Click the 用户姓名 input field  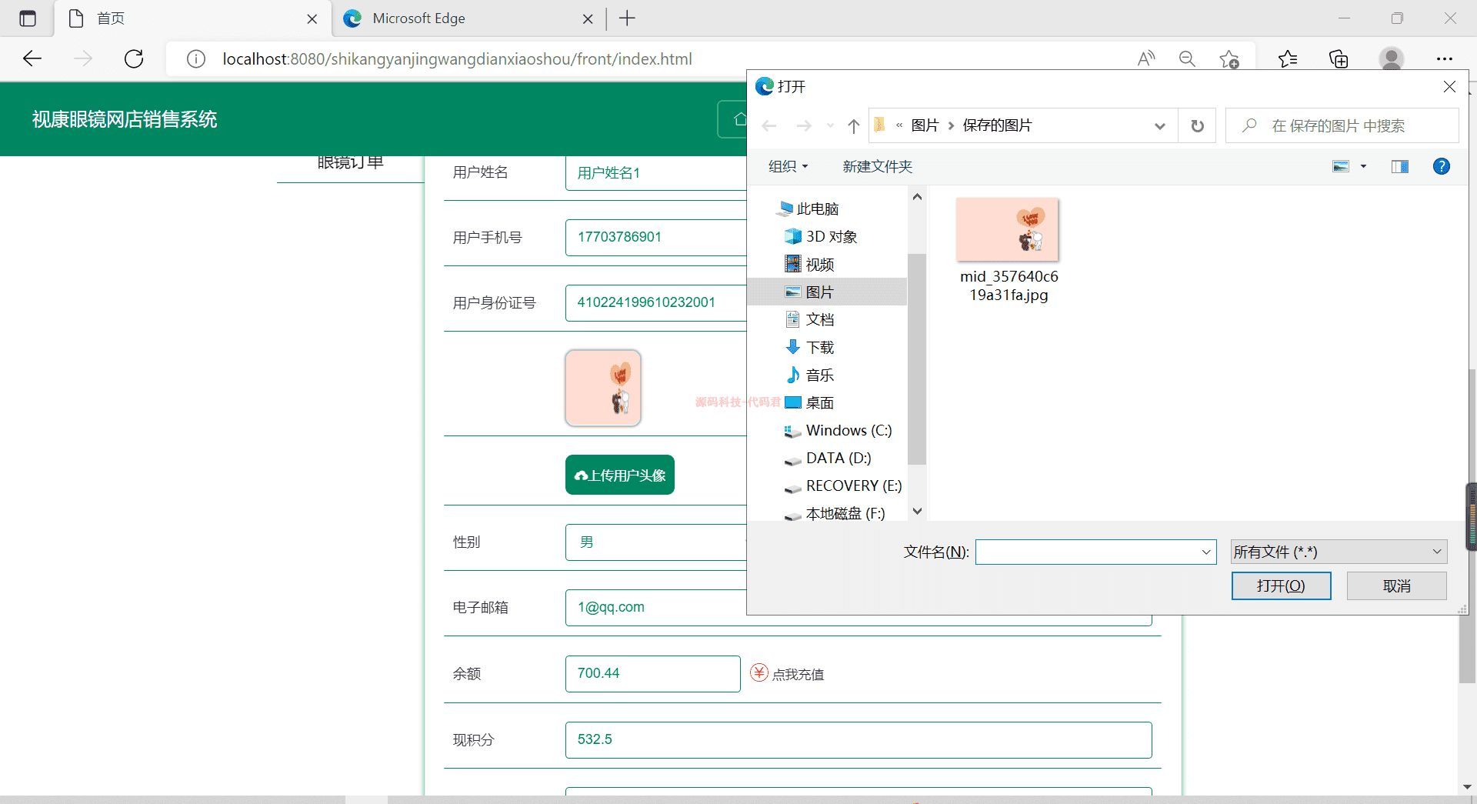[x=656, y=172]
